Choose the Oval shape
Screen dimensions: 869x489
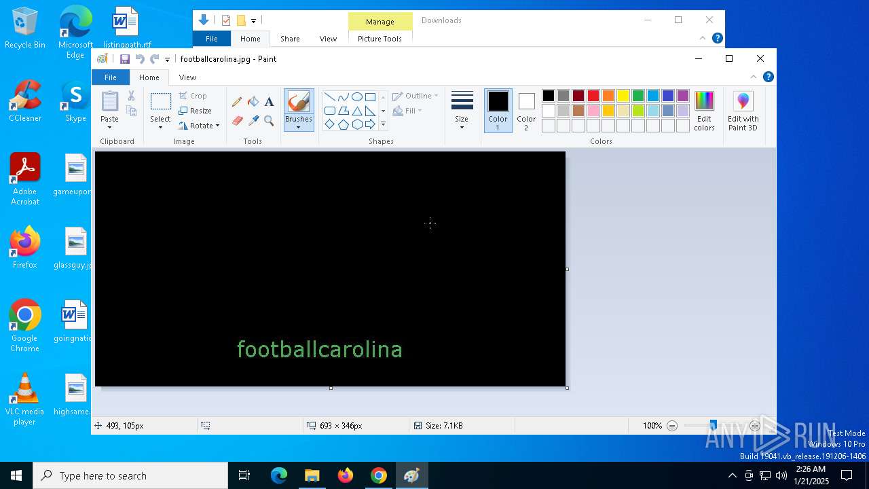coord(356,96)
